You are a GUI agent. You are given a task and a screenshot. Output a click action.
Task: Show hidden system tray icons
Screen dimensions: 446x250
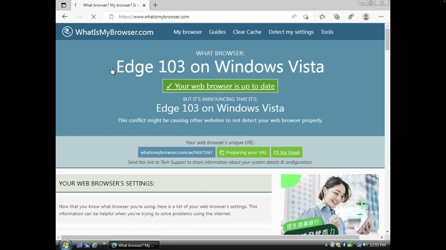(x=326, y=245)
